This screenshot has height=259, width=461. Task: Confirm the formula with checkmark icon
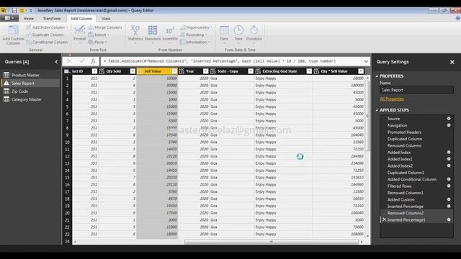[x=81, y=61]
